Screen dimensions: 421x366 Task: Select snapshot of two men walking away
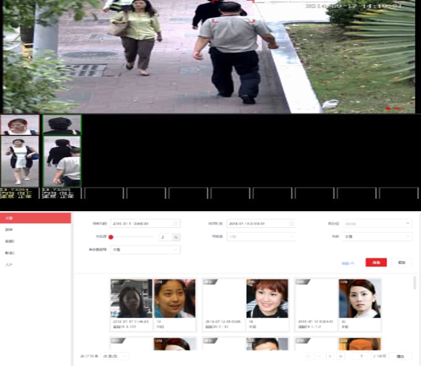point(62,162)
